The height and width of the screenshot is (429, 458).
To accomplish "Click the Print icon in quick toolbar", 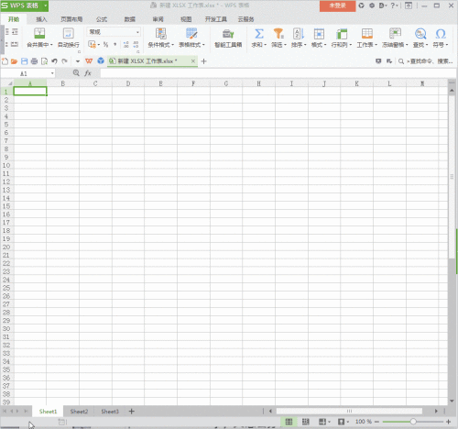I will coord(34,61).
